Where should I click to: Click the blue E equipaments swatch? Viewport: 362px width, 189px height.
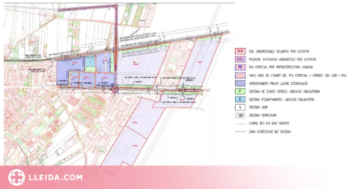click(240, 99)
